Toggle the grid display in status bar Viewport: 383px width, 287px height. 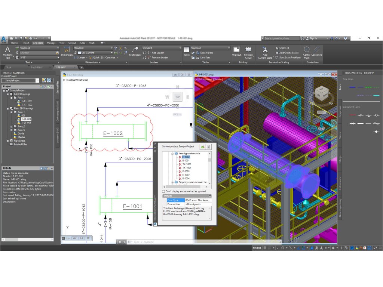pyautogui.click(x=265, y=248)
